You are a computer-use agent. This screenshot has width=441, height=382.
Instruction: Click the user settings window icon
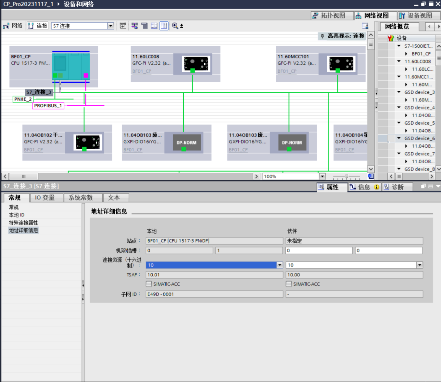[x=365, y=26]
